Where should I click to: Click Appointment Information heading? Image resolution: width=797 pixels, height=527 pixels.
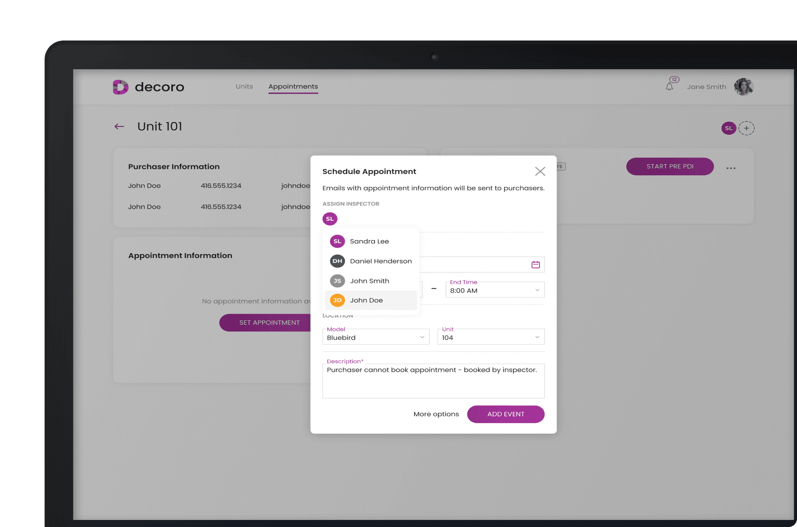pyautogui.click(x=180, y=256)
